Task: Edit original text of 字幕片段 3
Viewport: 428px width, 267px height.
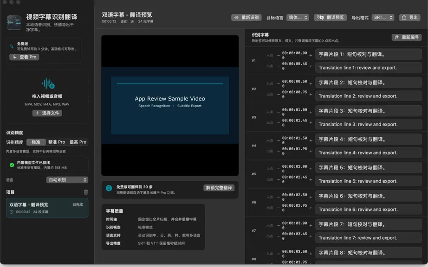Action: tap(369, 111)
